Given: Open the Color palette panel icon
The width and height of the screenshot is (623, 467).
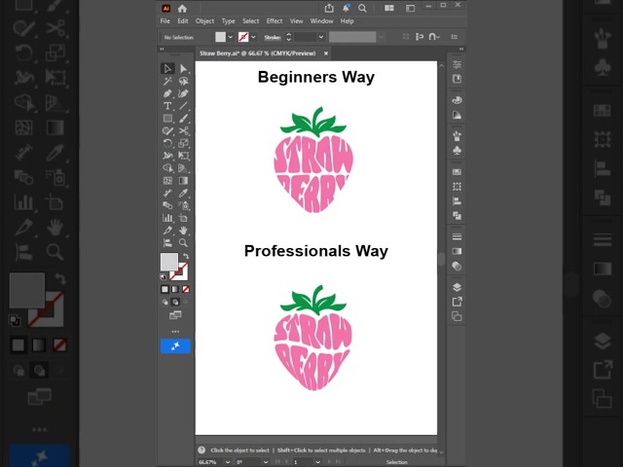Looking at the screenshot, I should (x=457, y=100).
